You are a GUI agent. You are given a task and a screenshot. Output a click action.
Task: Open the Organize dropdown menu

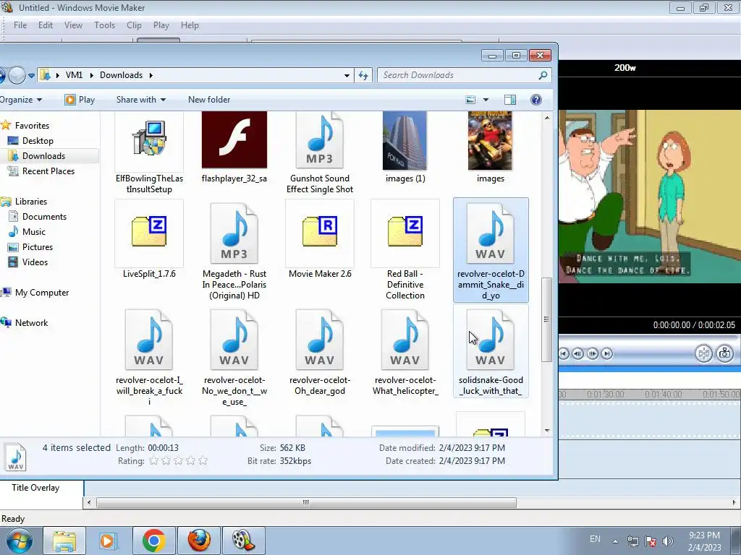[x=21, y=100]
